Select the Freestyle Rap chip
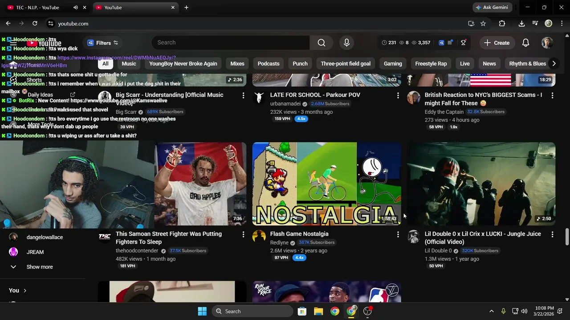Screen dimensions: 570x320 [431, 64]
